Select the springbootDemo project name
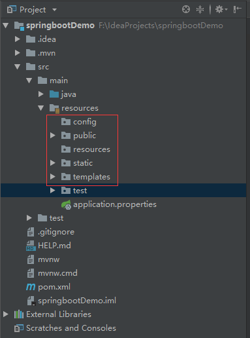 coord(60,26)
